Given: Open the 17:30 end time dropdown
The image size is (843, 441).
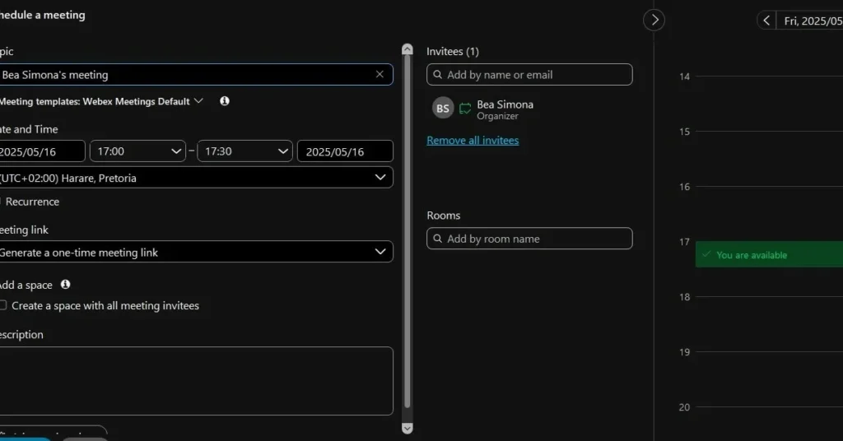Looking at the screenshot, I should click(x=245, y=151).
